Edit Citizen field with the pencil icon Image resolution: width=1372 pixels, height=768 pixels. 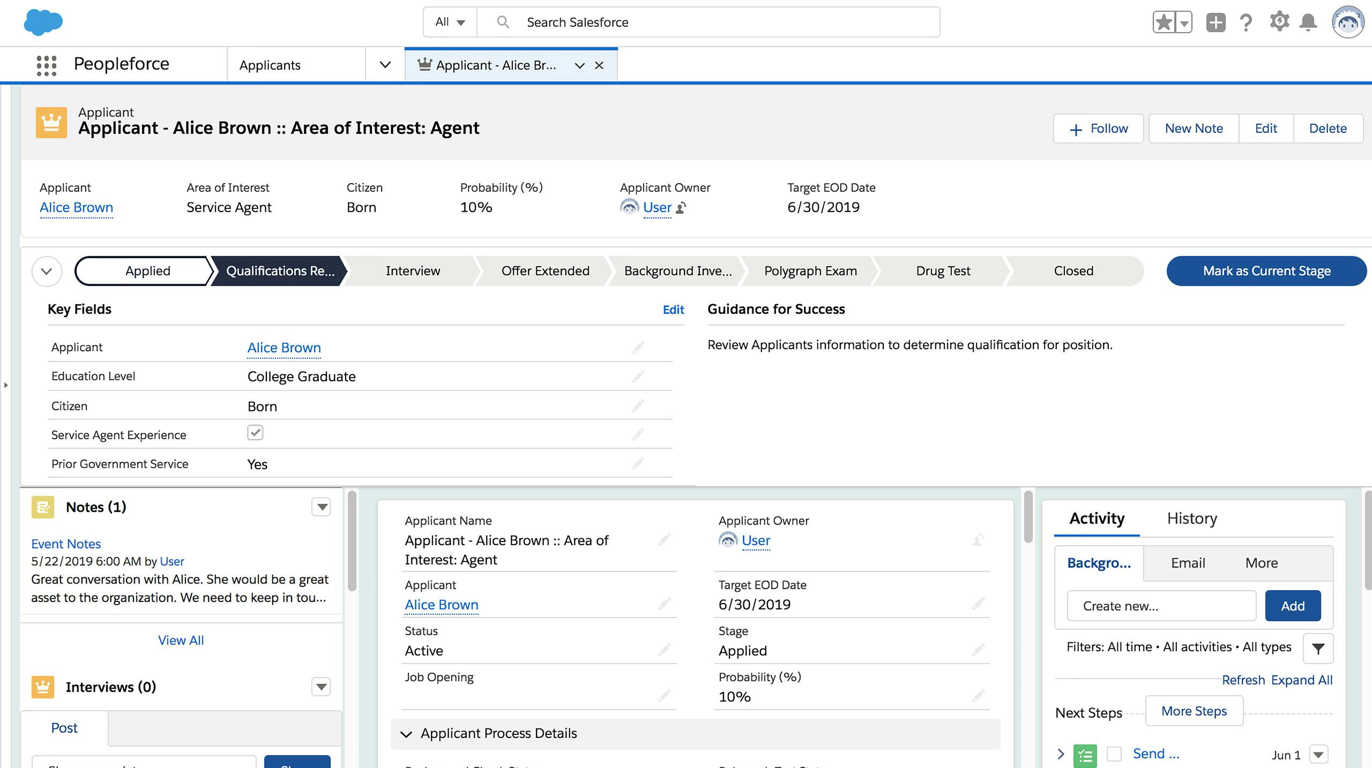(x=638, y=405)
